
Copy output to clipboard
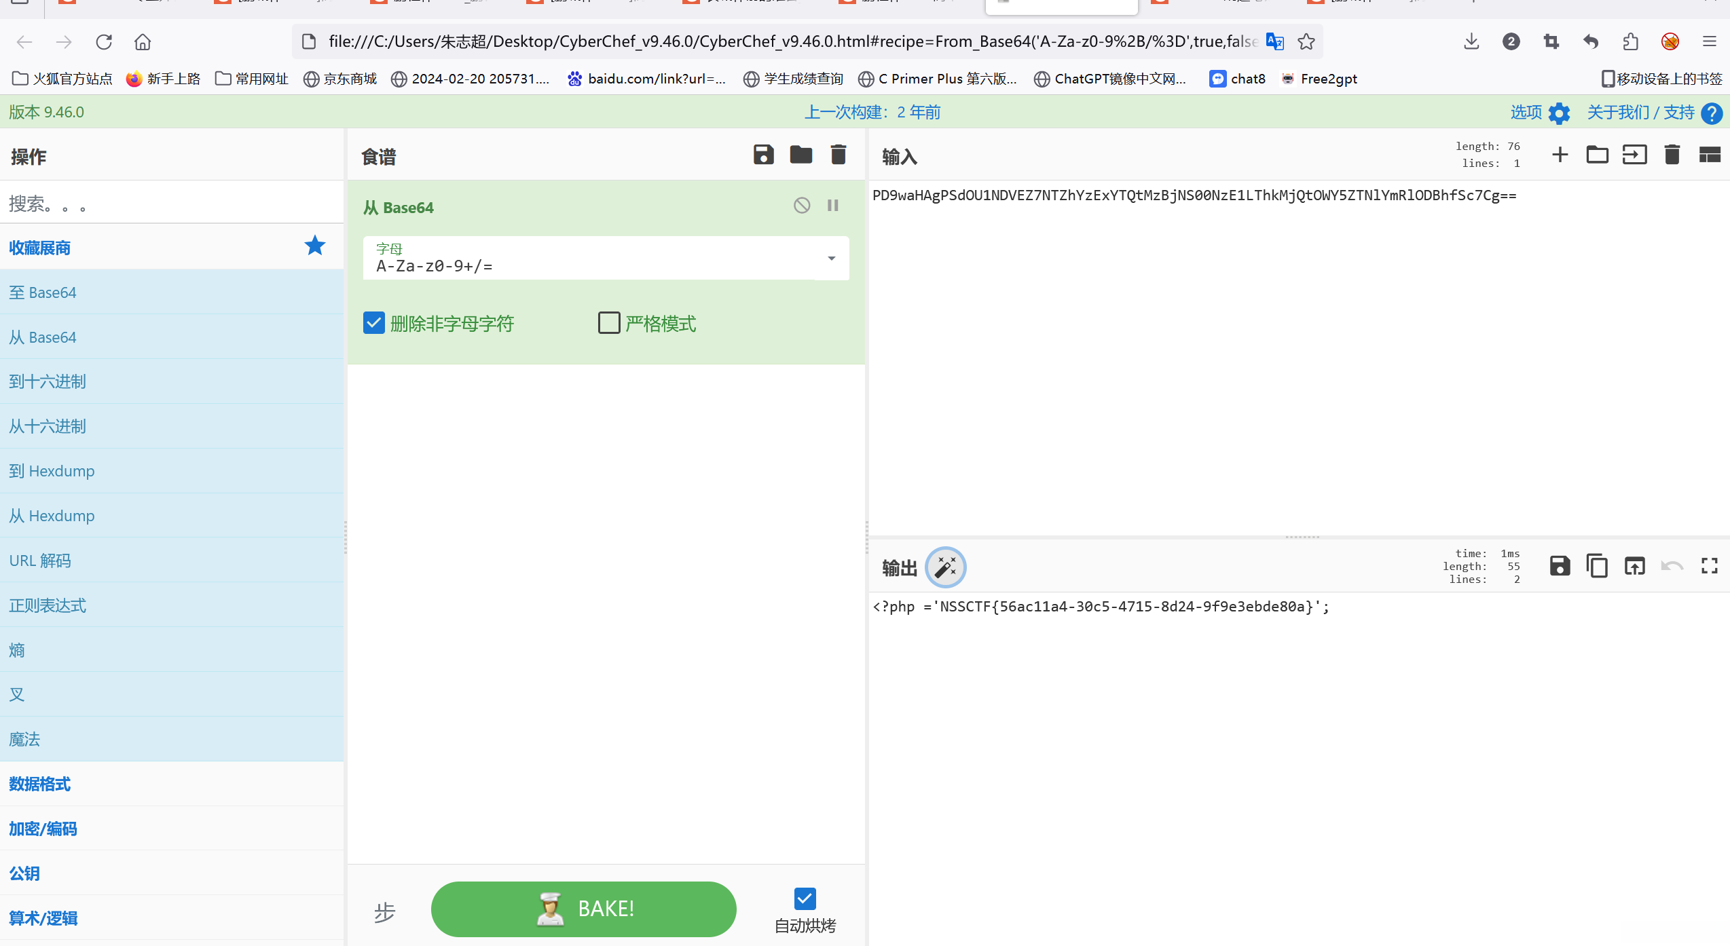click(x=1597, y=566)
